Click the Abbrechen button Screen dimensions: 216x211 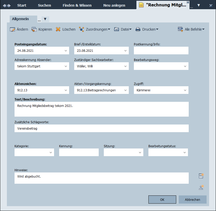(x=192, y=200)
